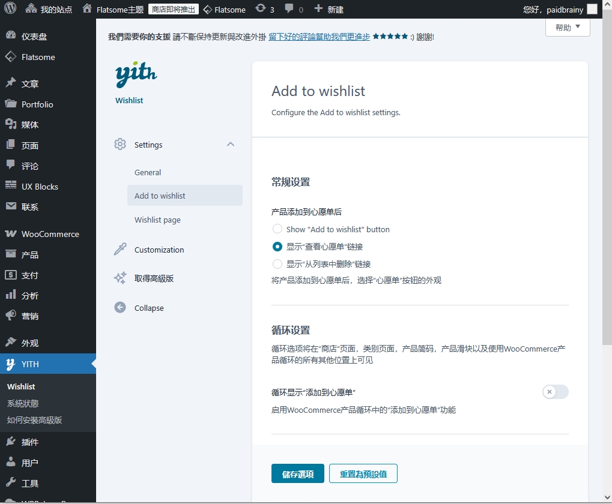Open the 帮助 help dropdown
This screenshot has height=504, width=612.
point(568,27)
